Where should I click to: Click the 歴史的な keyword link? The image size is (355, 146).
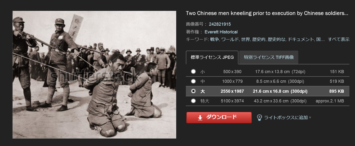(277, 39)
